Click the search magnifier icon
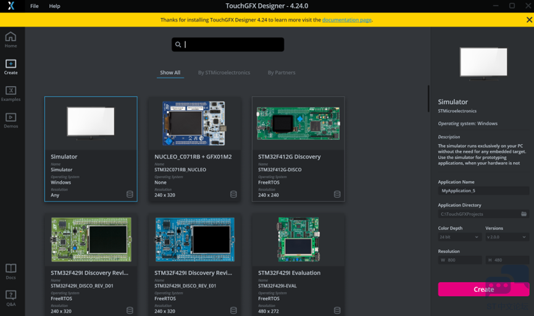The image size is (534, 316). click(x=178, y=45)
